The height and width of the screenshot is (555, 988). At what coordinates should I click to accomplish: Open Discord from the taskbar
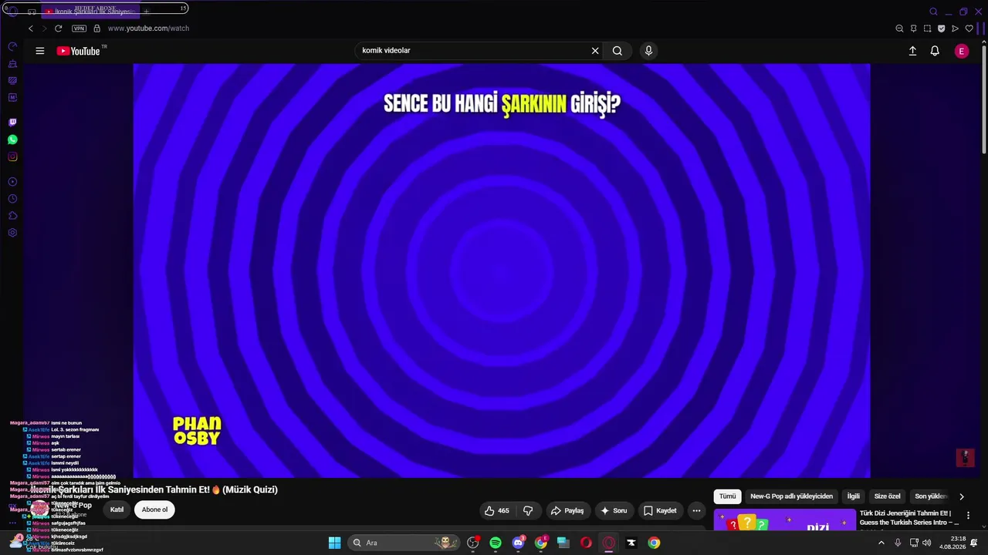click(518, 543)
